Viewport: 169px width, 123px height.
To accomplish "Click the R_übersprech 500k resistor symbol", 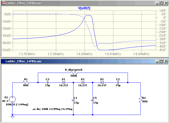I will click(x=74, y=73).
